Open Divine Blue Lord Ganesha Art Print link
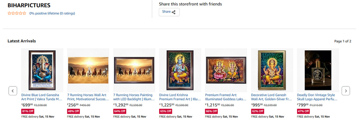The width and height of the screenshot is (359, 132). click(x=42, y=97)
